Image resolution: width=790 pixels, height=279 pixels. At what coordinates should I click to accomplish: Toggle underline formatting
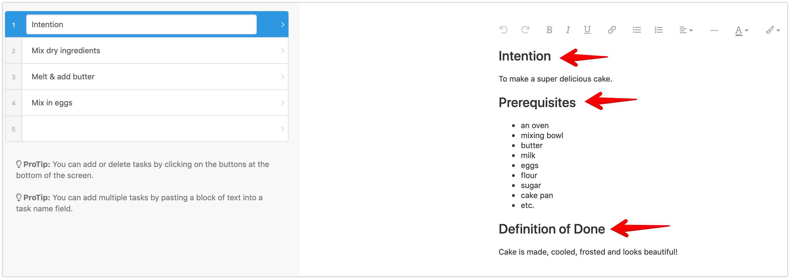pos(587,30)
